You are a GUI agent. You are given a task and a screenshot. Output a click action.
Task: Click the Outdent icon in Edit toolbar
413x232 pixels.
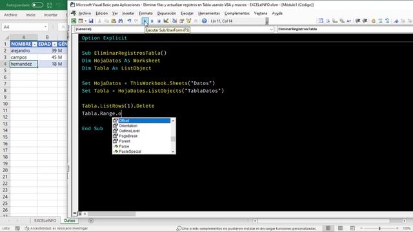coord(365,21)
